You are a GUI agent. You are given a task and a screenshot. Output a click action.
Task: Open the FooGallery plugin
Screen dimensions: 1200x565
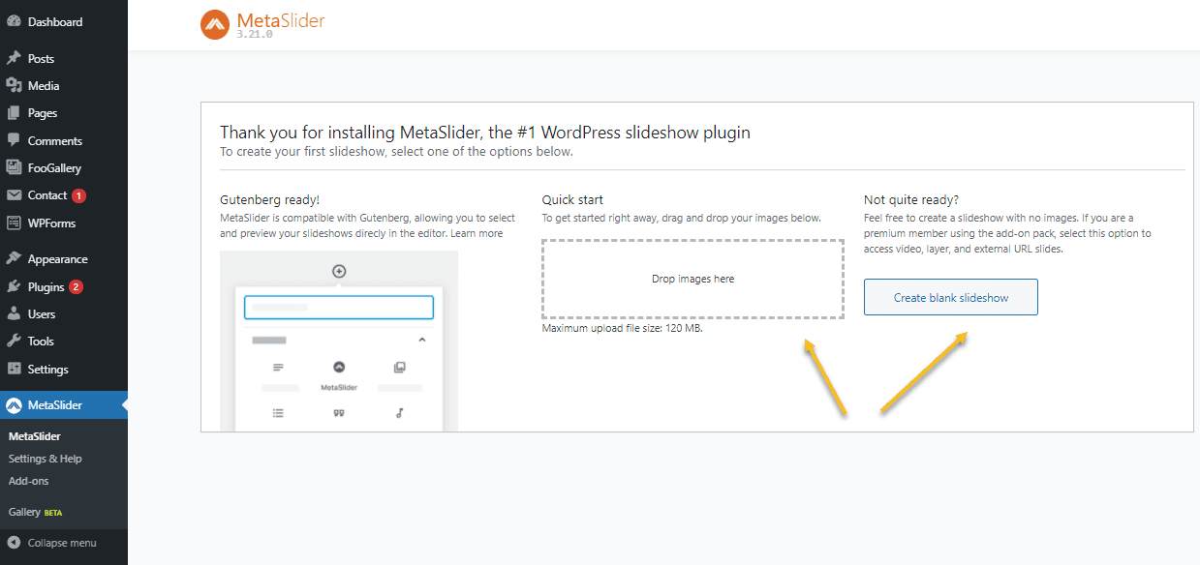53,167
